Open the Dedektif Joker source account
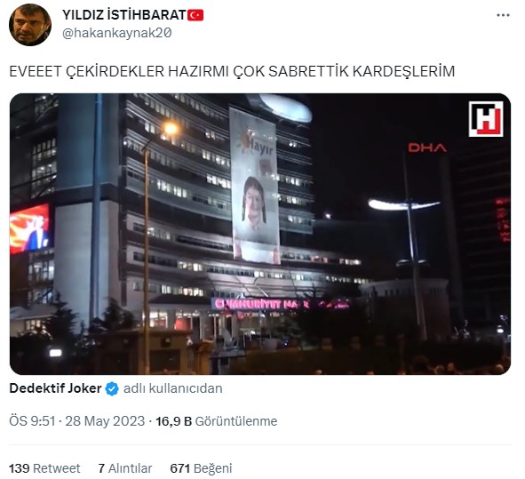Image resolution: width=525 pixels, height=479 pixels. point(55,388)
